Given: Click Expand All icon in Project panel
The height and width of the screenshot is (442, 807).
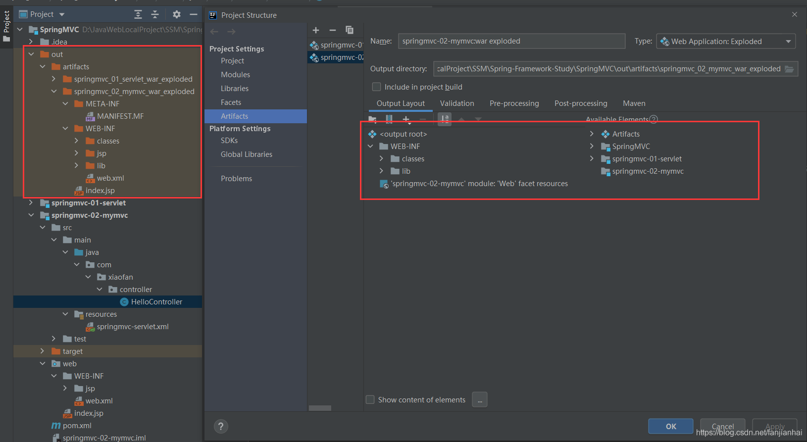Looking at the screenshot, I should [138, 14].
